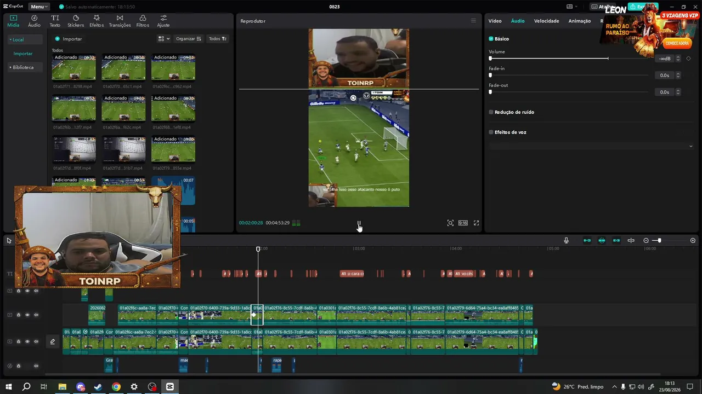Open the Menu dropdown

(39, 7)
